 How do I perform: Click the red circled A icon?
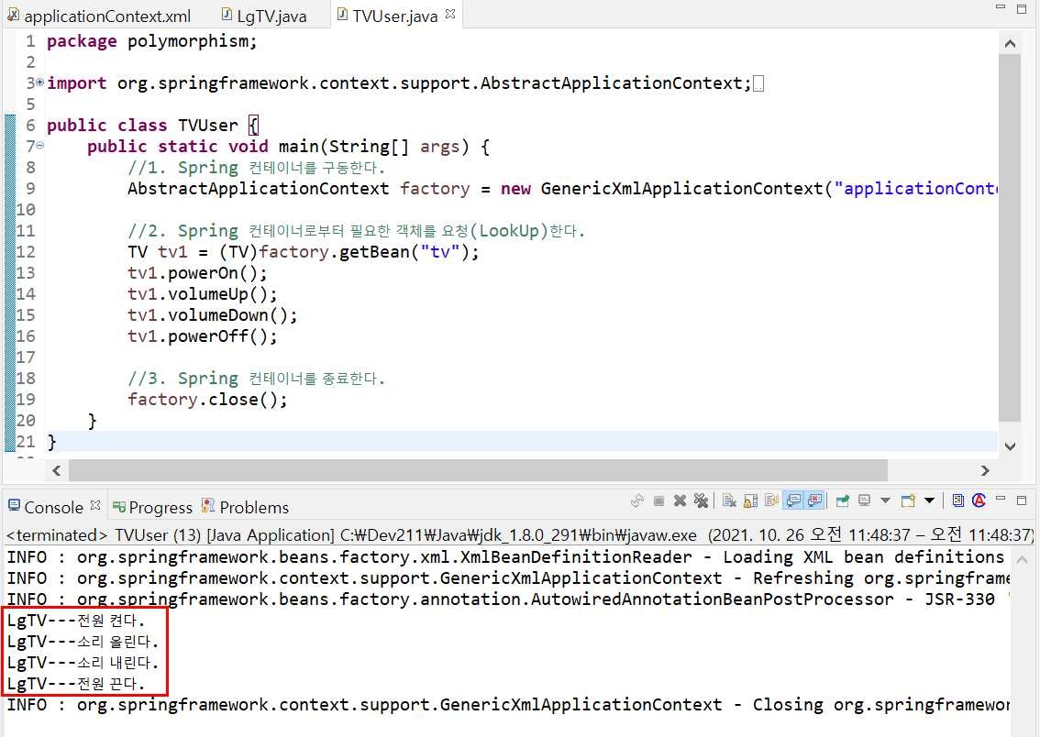(979, 500)
